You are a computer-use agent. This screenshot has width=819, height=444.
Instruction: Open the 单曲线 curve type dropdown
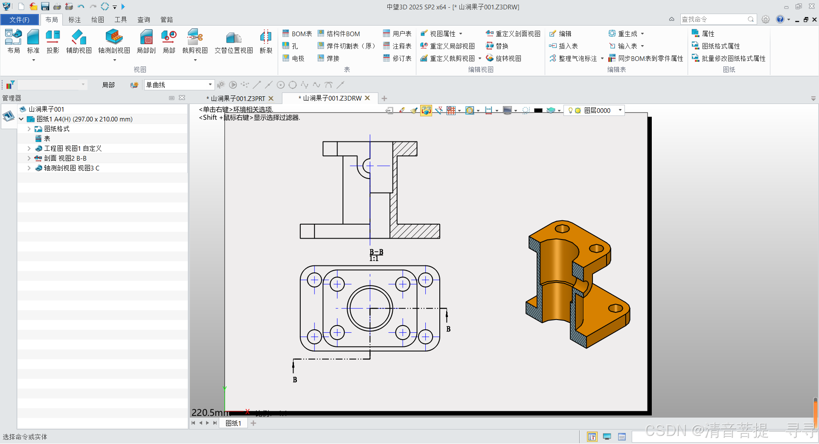(x=210, y=84)
